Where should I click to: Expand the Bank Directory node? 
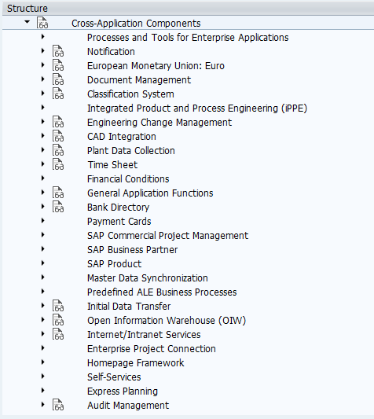point(42,207)
